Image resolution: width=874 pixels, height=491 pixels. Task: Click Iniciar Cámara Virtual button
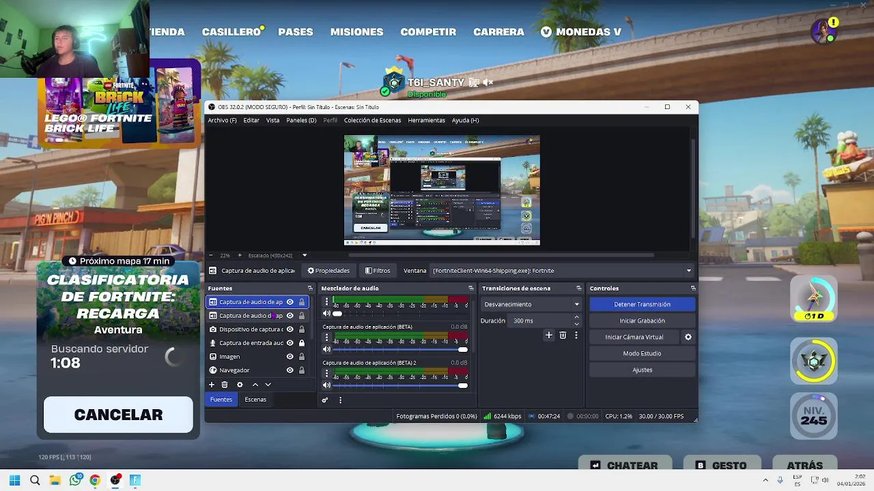[634, 337]
